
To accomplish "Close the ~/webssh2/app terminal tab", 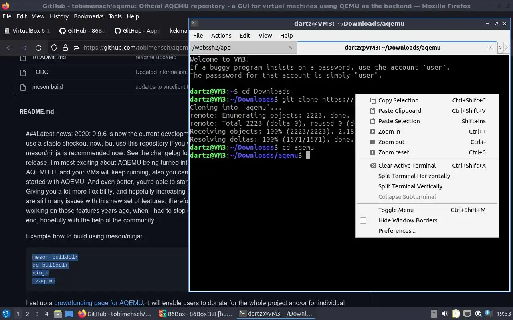I will pyautogui.click(x=290, y=47).
